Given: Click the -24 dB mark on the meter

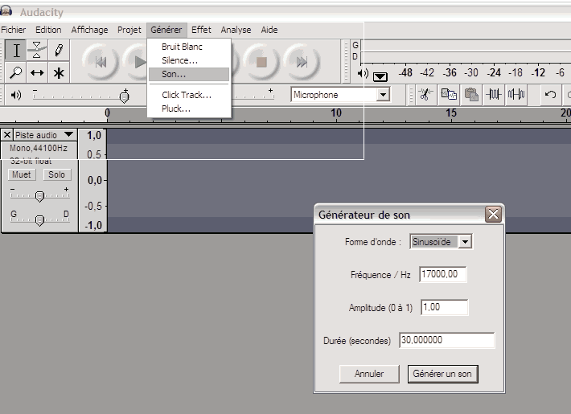Looking at the screenshot, I should pos(494,73).
